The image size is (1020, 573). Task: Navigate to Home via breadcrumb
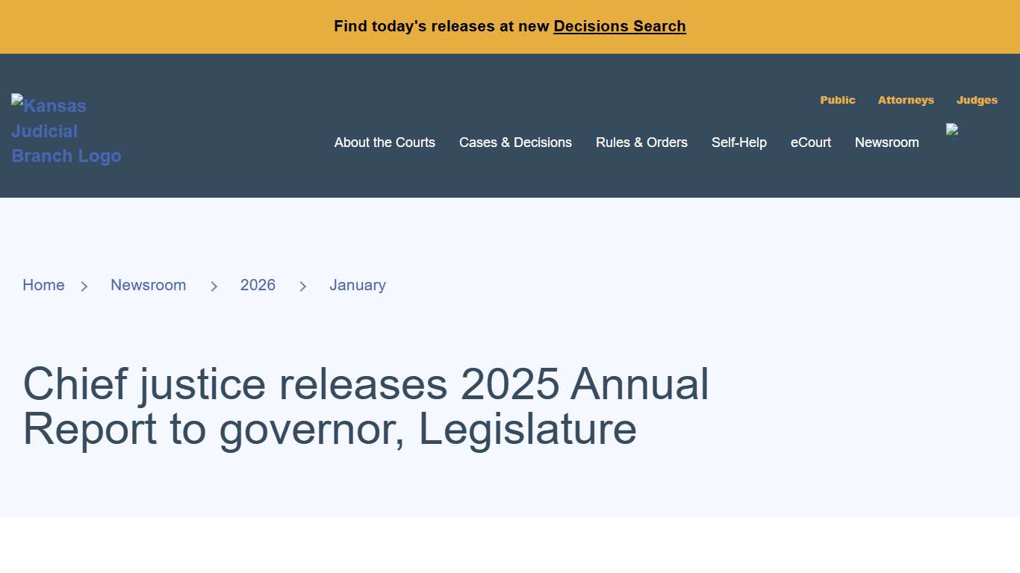pos(43,285)
